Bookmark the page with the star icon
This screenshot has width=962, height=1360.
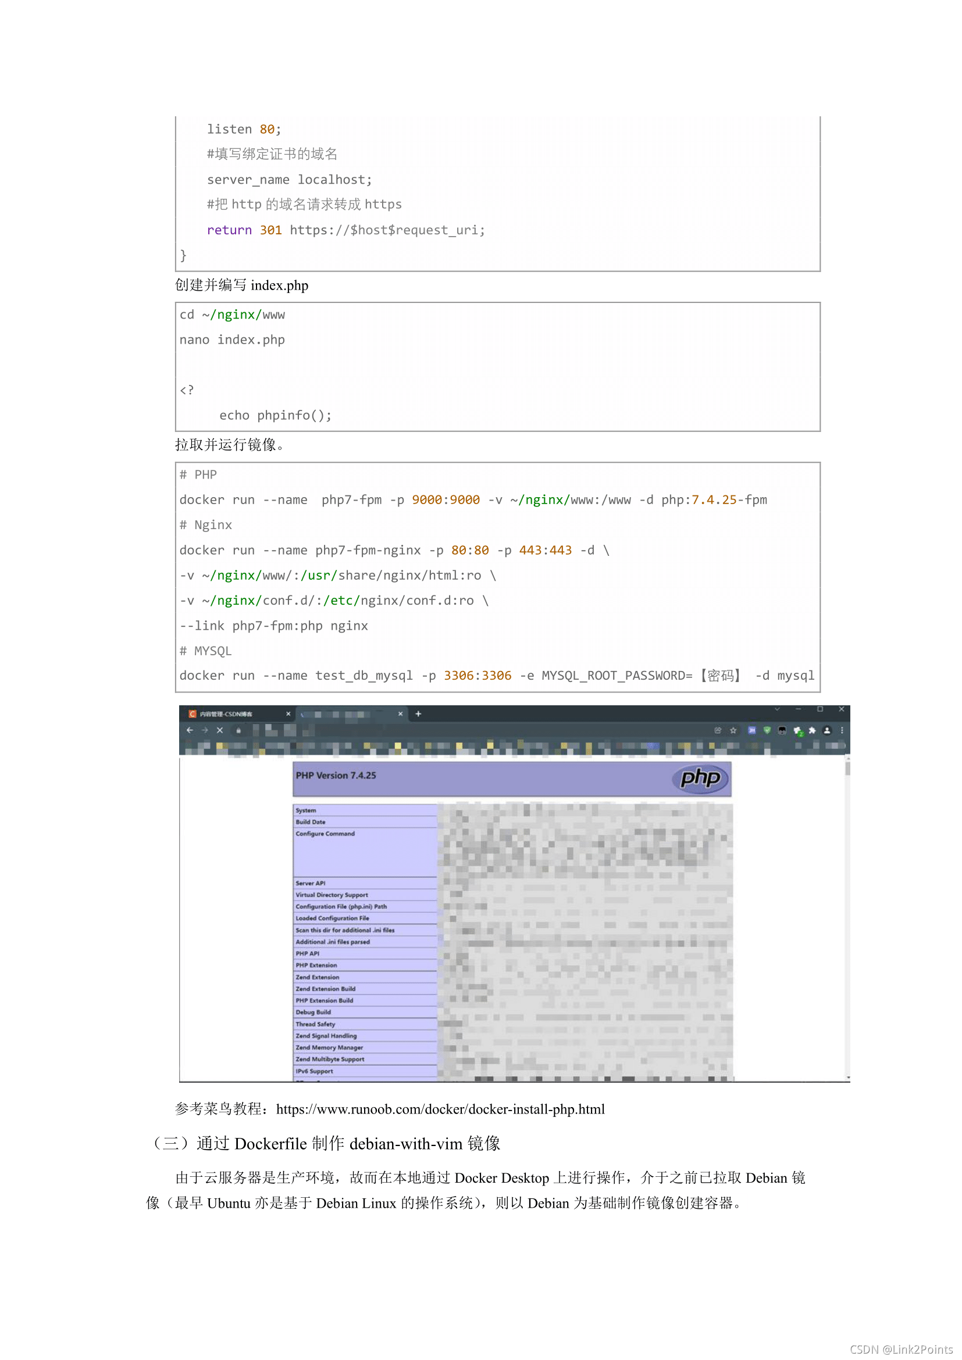(x=733, y=730)
